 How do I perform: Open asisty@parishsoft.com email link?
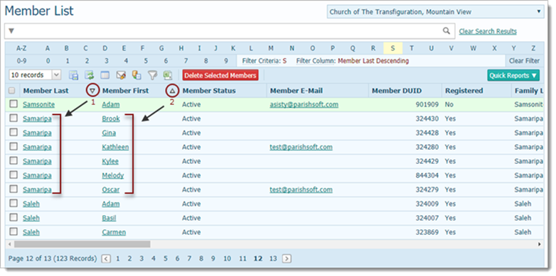point(304,104)
